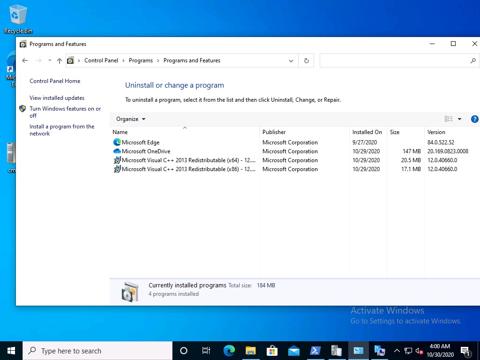Image resolution: width=480 pixels, height=360 pixels.
Task: Click the Microsoft Edge program icon in list
Action: (x=117, y=142)
